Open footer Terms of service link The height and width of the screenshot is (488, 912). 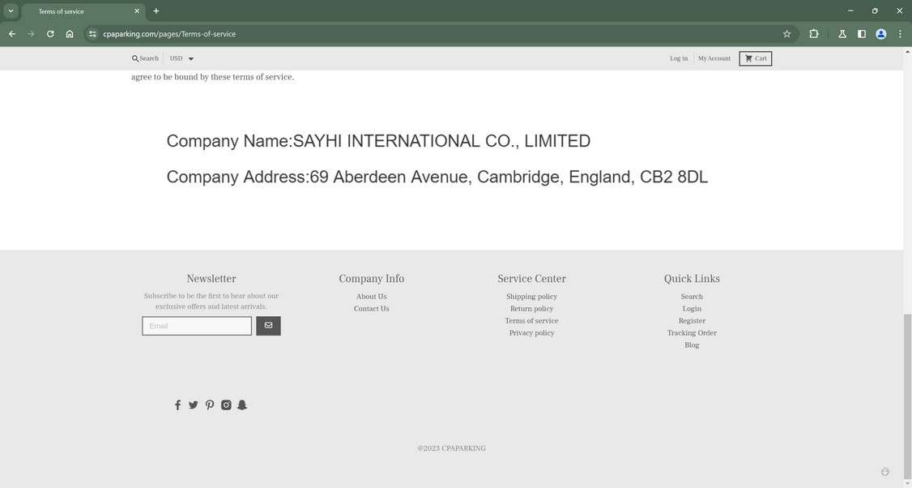click(x=531, y=321)
